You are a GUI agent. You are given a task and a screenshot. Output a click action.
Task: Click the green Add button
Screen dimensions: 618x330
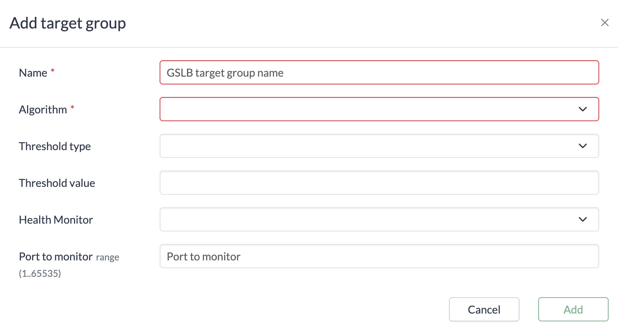point(573,309)
